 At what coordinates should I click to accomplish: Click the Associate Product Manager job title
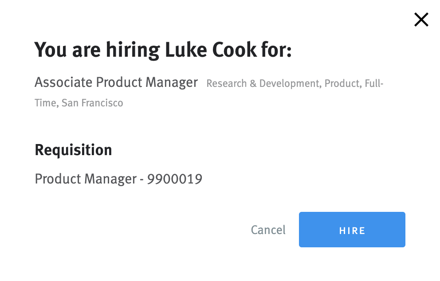pyautogui.click(x=116, y=82)
